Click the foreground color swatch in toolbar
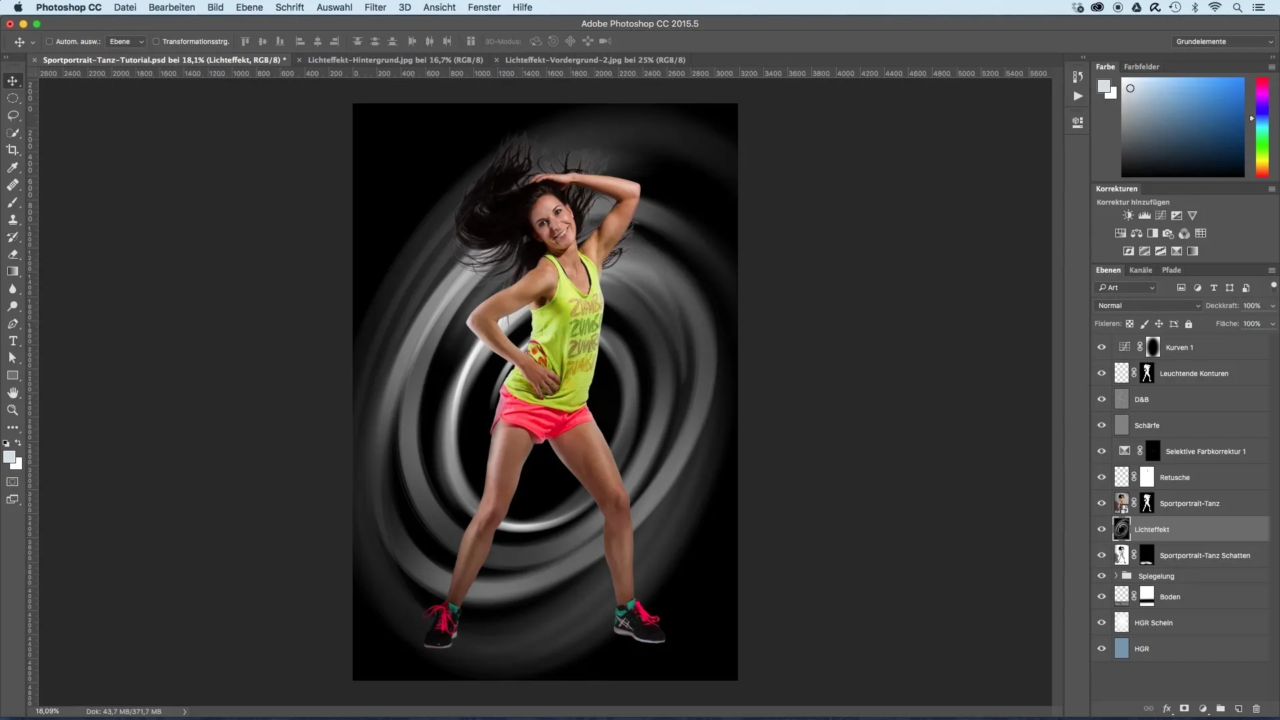This screenshot has width=1280, height=720. pyautogui.click(x=9, y=457)
